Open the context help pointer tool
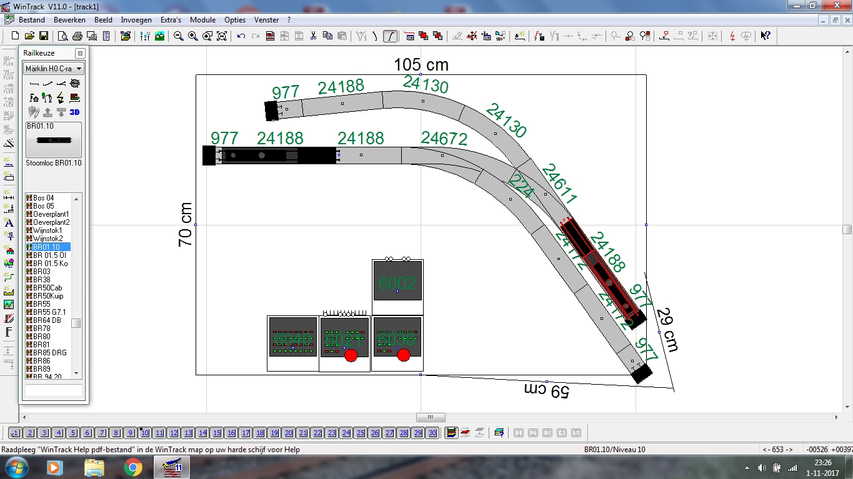The width and height of the screenshot is (853, 479). tap(766, 36)
